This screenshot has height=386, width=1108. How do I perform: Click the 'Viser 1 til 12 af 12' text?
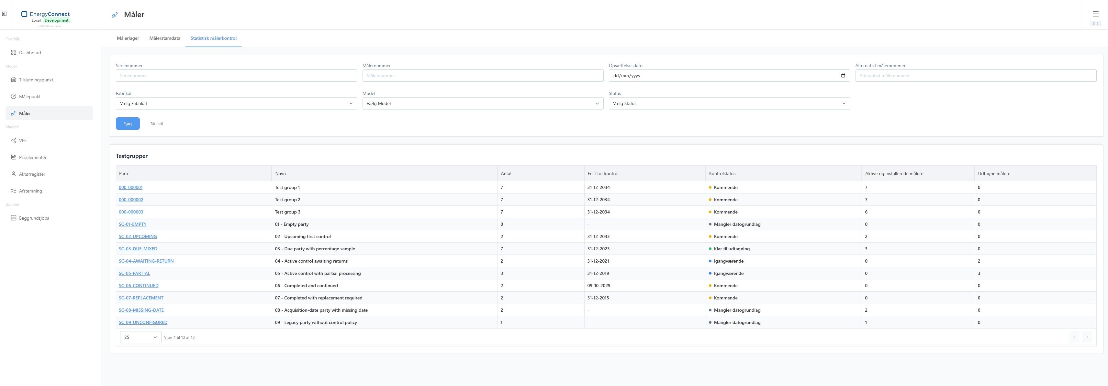pos(179,338)
